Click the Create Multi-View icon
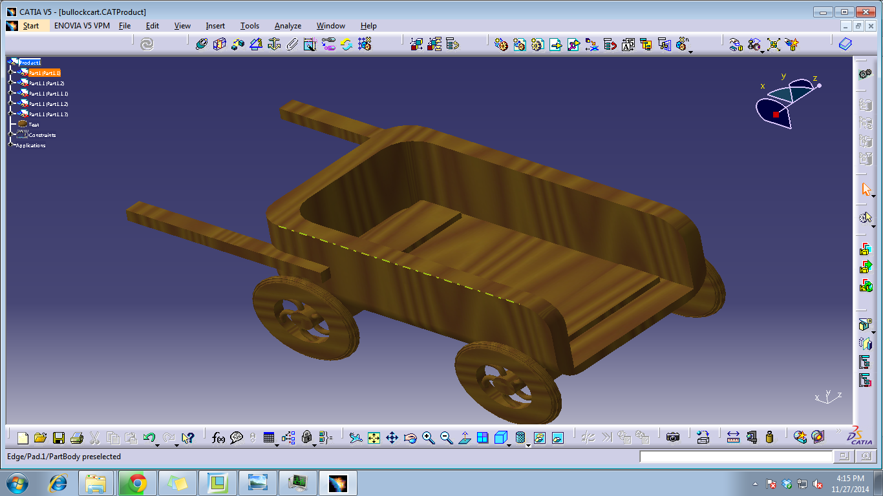Image resolution: width=883 pixels, height=496 pixels. coord(482,438)
